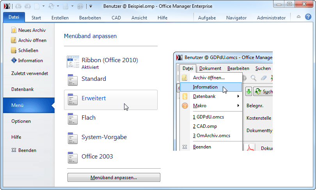Switch to the Erstellen ribbon tab
The height and width of the screenshot is (190, 316).
[x=60, y=18]
